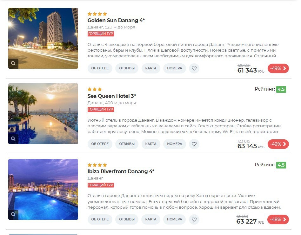View ОТЗЫВЫ for Ibiza Riverfront Danang

[127, 219]
